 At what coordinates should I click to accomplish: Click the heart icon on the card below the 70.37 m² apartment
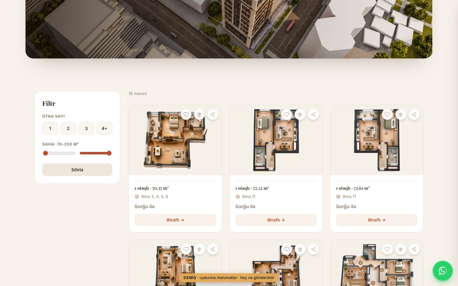(186, 249)
